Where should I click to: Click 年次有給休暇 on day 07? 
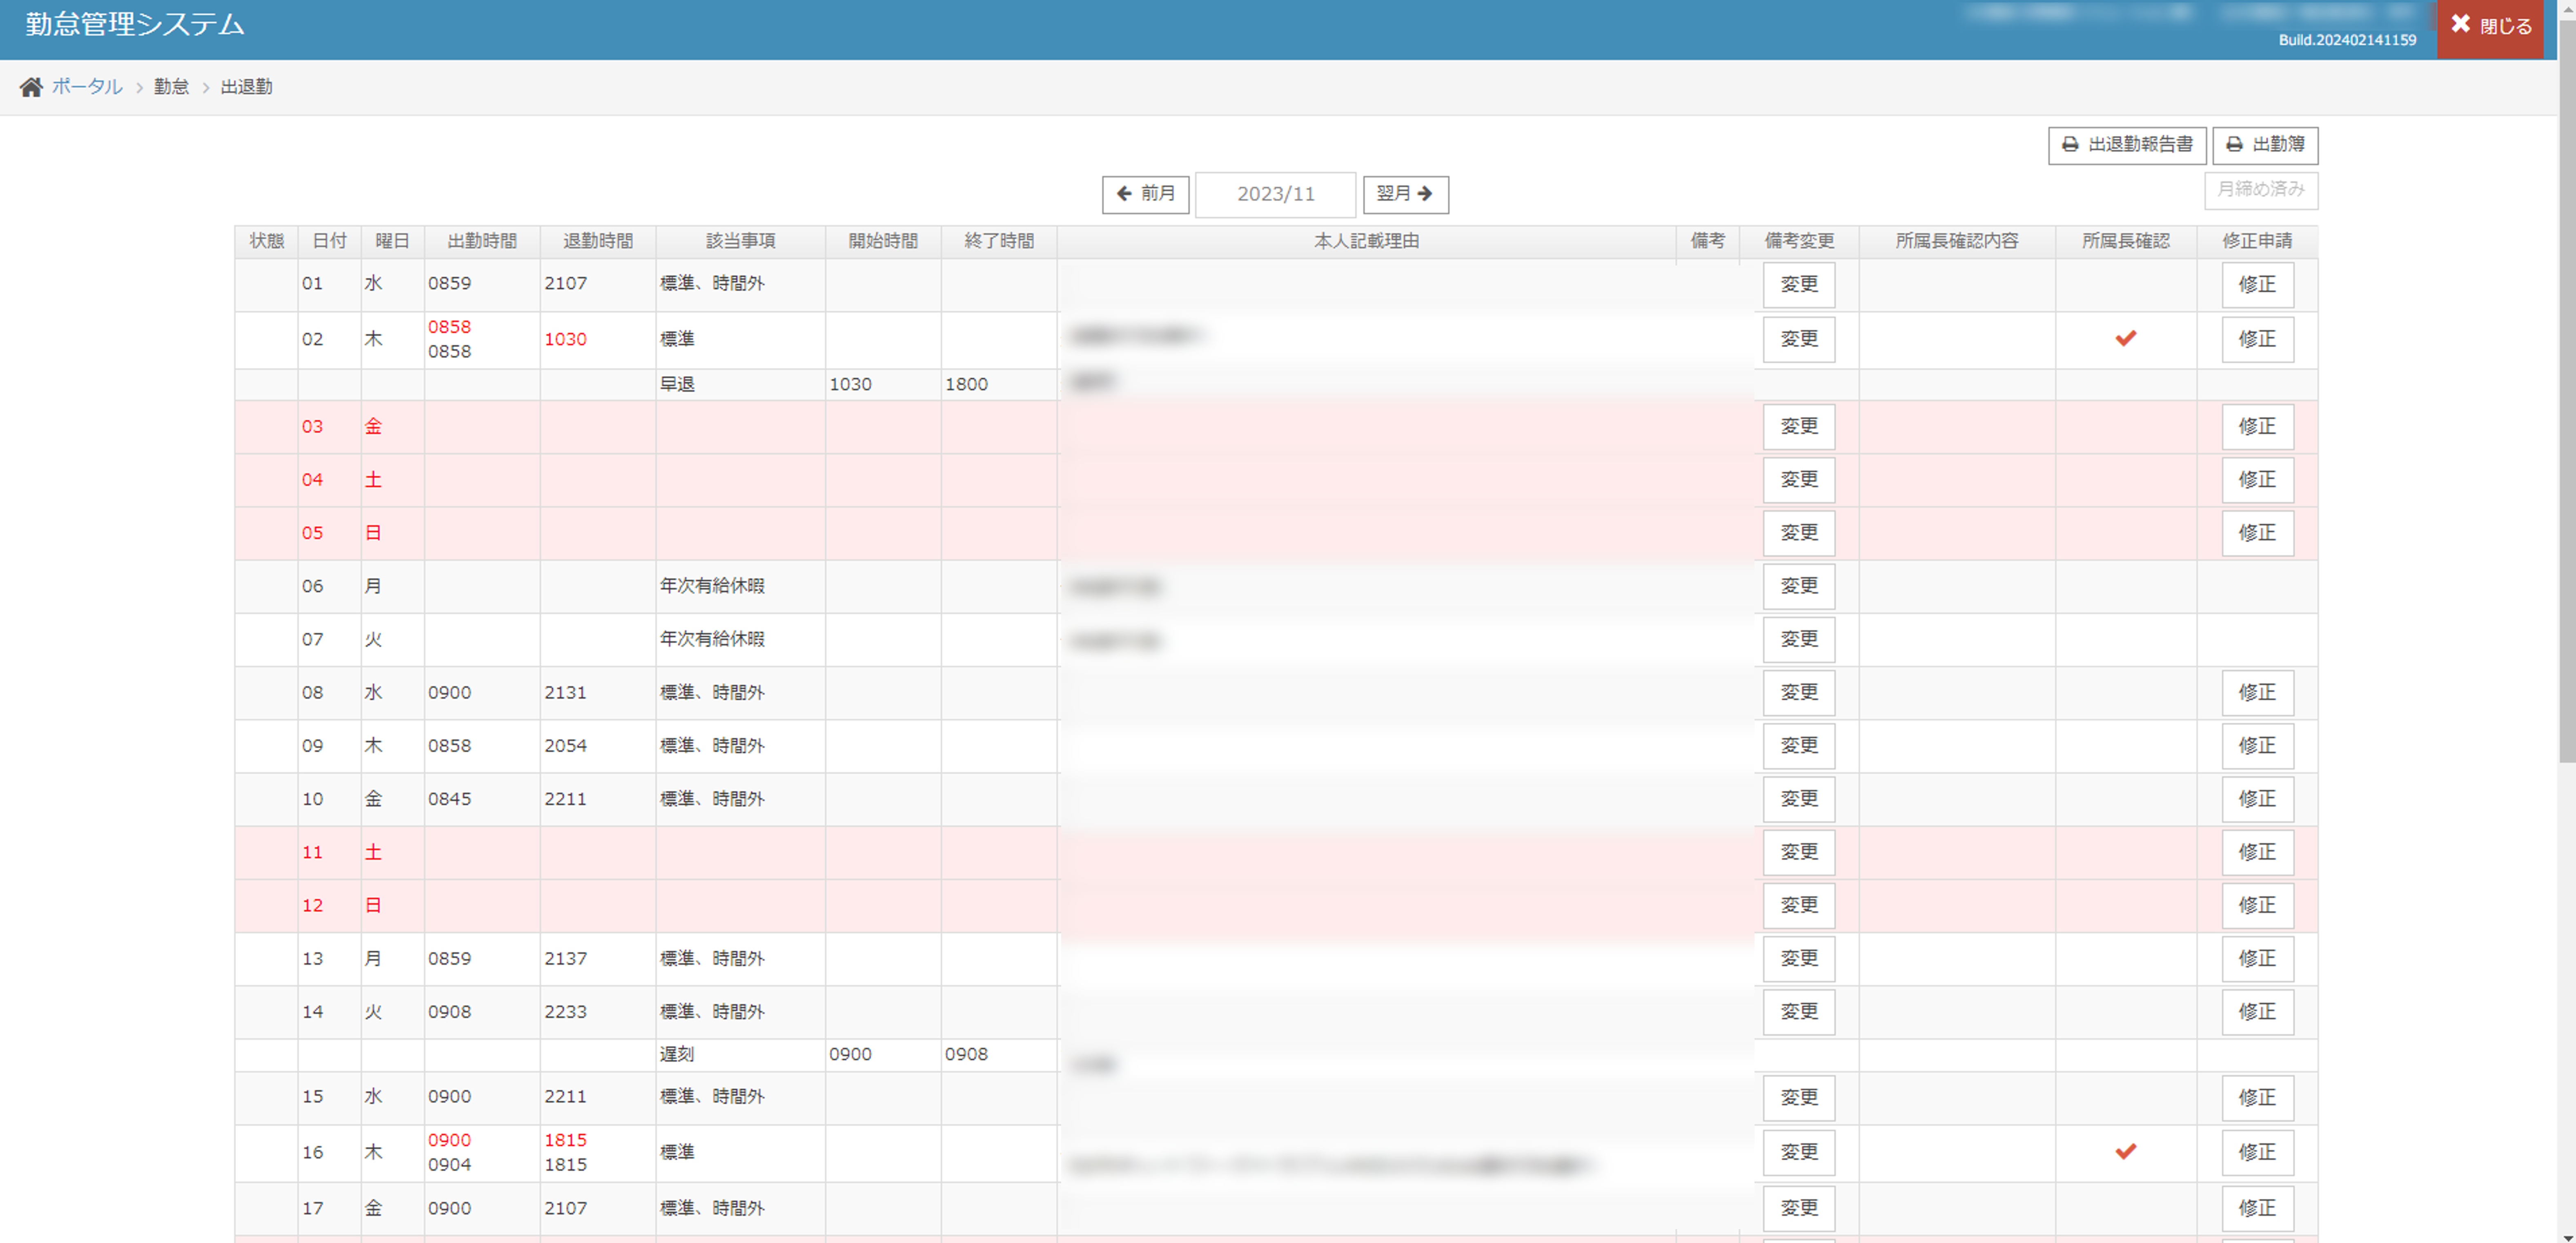712,640
